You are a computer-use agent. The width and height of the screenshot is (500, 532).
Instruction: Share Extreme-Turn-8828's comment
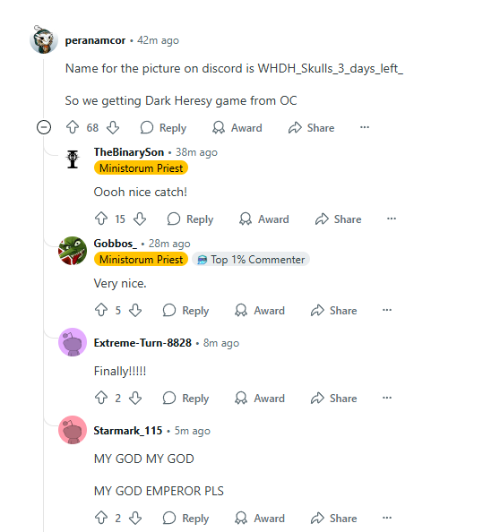(333, 398)
